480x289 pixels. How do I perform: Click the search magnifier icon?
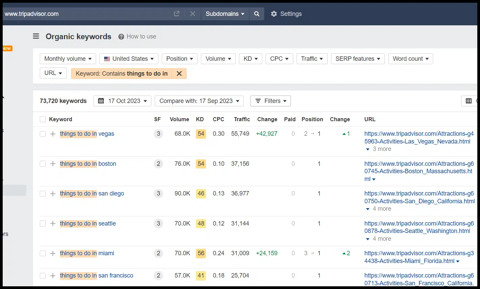(x=257, y=14)
